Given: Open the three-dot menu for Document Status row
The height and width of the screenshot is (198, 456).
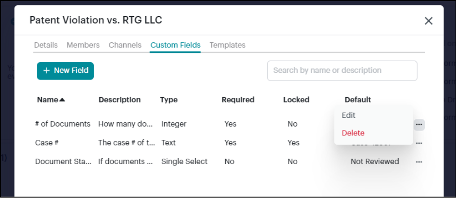Looking at the screenshot, I should [419, 162].
